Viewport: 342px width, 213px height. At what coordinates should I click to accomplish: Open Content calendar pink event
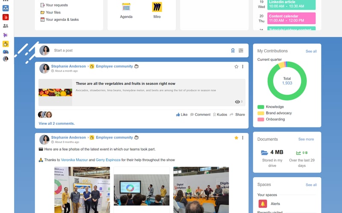[292, 18]
